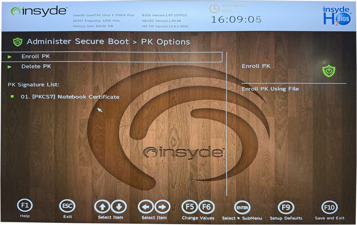Click the green square bullet beside Notebook Certificate
Screen dimensions: 357x225
coord(12,97)
